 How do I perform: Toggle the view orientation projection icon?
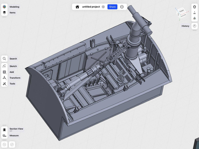coord(194,18)
